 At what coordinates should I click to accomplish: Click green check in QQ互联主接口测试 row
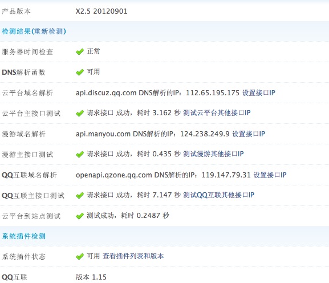pos(80,196)
